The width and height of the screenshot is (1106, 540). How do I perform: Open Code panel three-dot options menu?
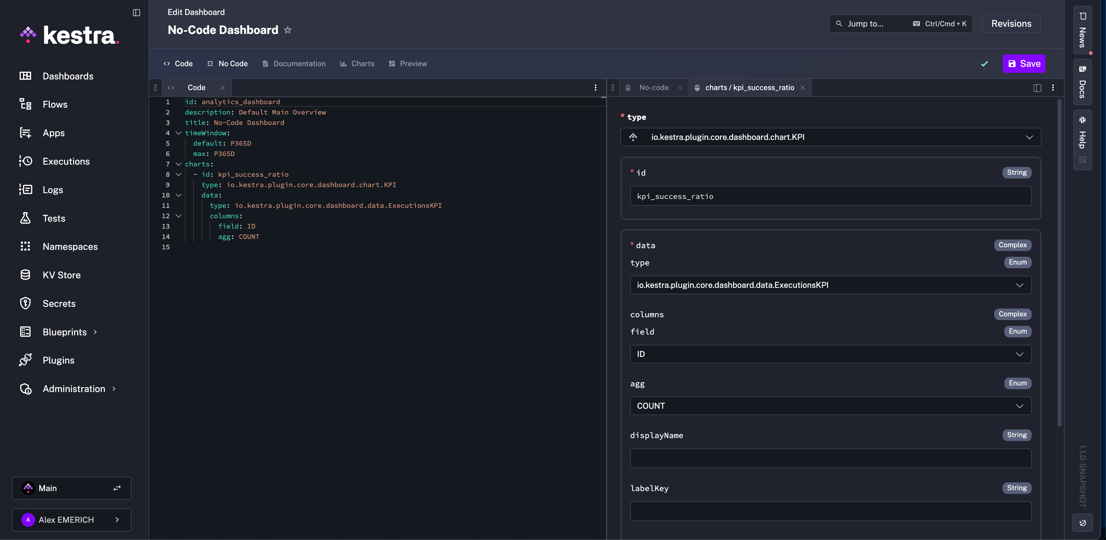(x=596, y=88)
